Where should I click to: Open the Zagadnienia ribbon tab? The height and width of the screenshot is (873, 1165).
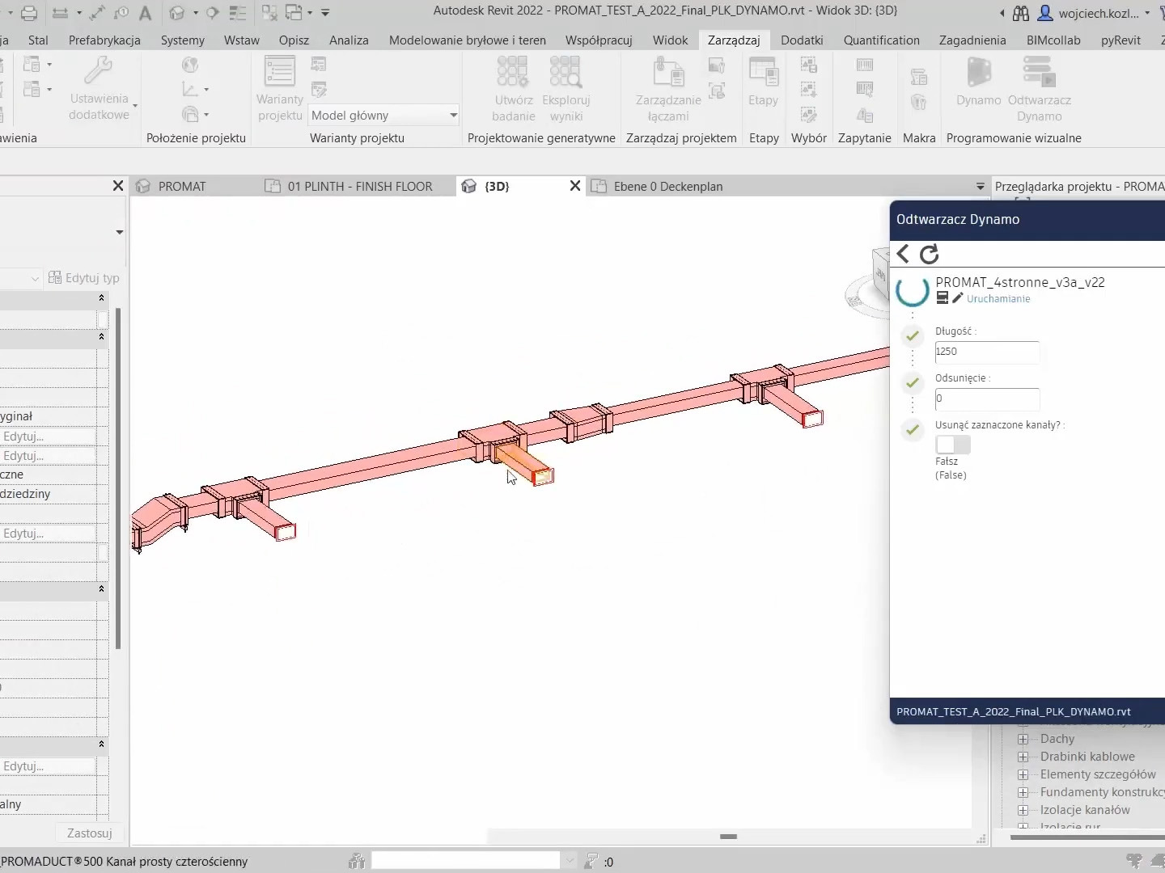click(972, 40)
